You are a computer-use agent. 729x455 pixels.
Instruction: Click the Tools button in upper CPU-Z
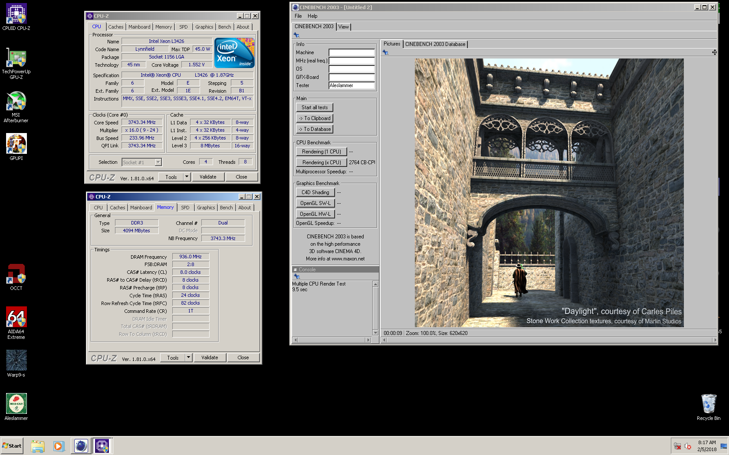point(171,177)
